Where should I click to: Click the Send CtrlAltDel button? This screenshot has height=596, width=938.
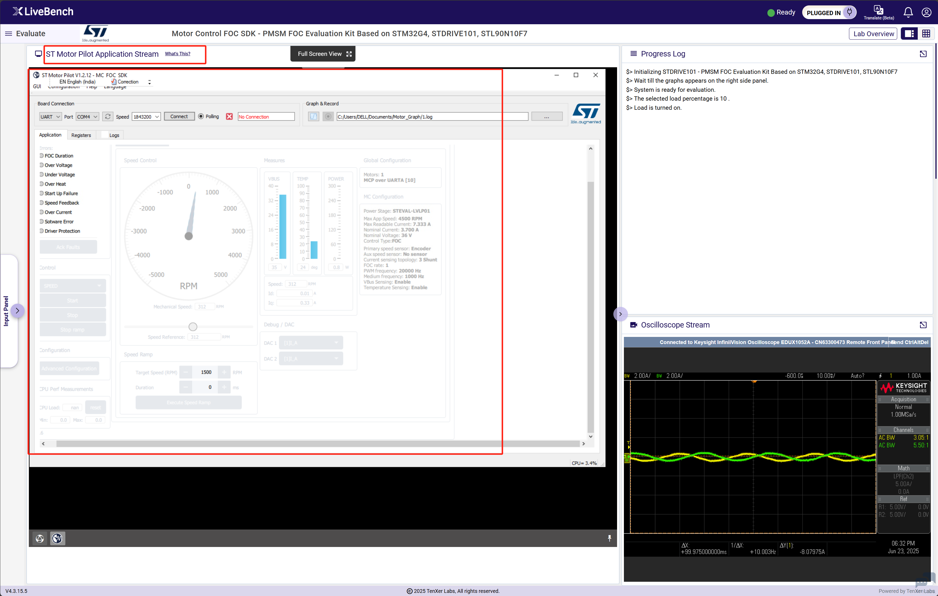coord(910,342)
